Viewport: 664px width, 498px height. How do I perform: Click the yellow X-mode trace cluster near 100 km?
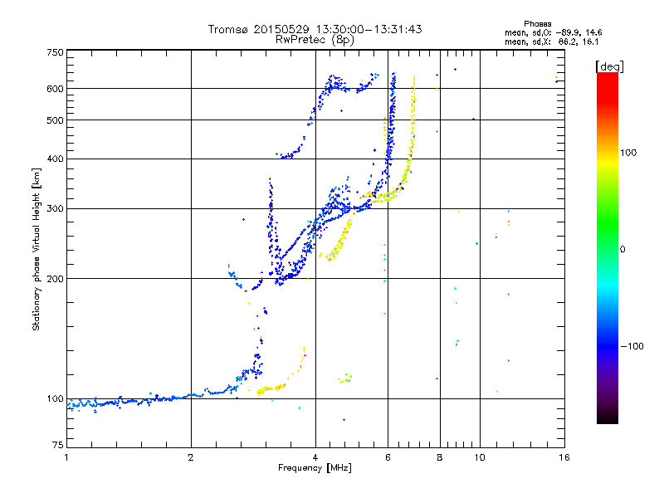[x=271, y=388]
